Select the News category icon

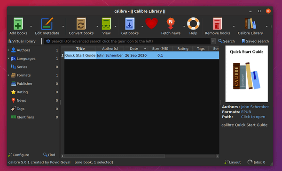[13, 100]
